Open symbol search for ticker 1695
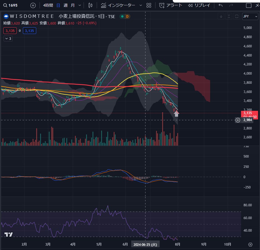 [10, 5]
